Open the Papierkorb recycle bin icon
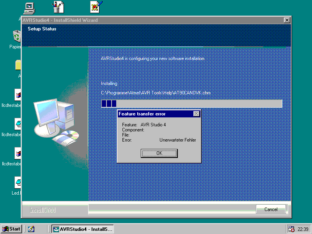 pyautogui.click(x=17, y=36)
